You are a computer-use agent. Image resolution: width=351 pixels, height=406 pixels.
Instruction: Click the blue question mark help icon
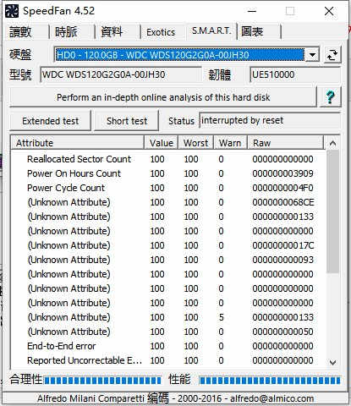click(x=330, y=97)
